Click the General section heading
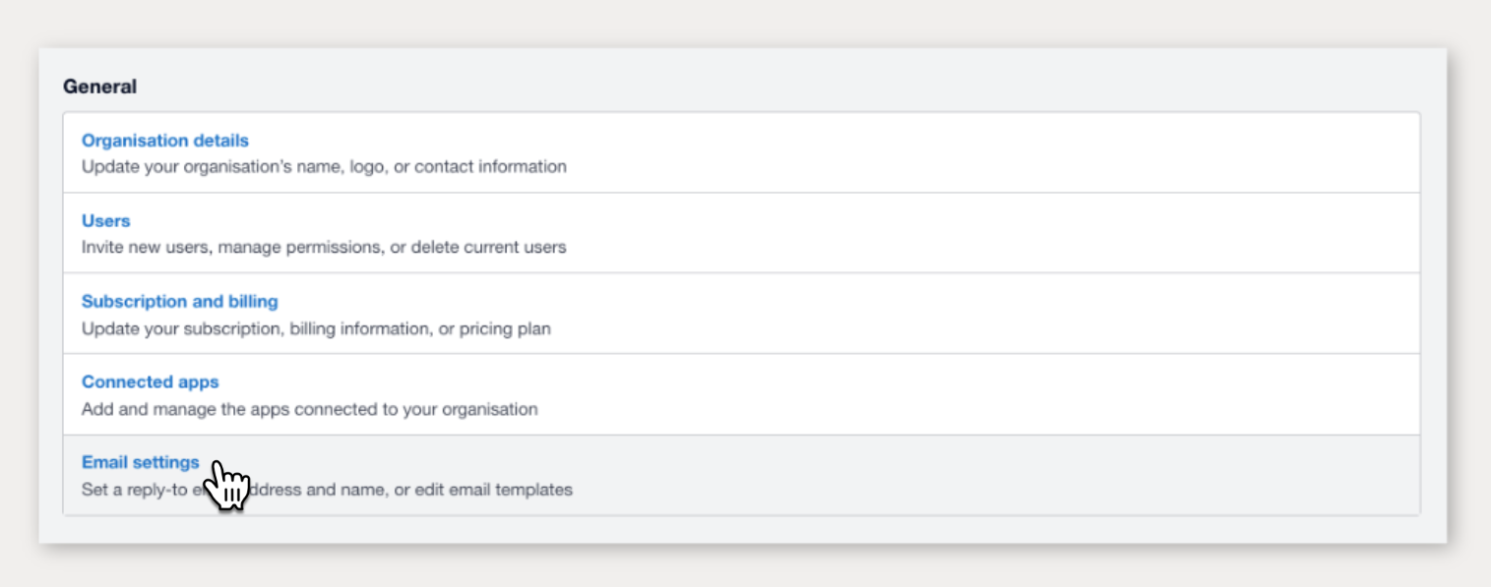 click(99, 87)
